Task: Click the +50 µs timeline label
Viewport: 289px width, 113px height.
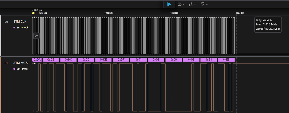Action: click(174, 13)
